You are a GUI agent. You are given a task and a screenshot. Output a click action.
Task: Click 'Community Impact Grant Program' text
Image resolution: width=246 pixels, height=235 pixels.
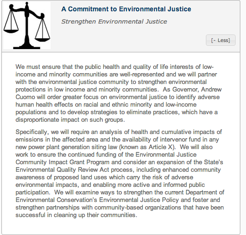pos(62,162)
